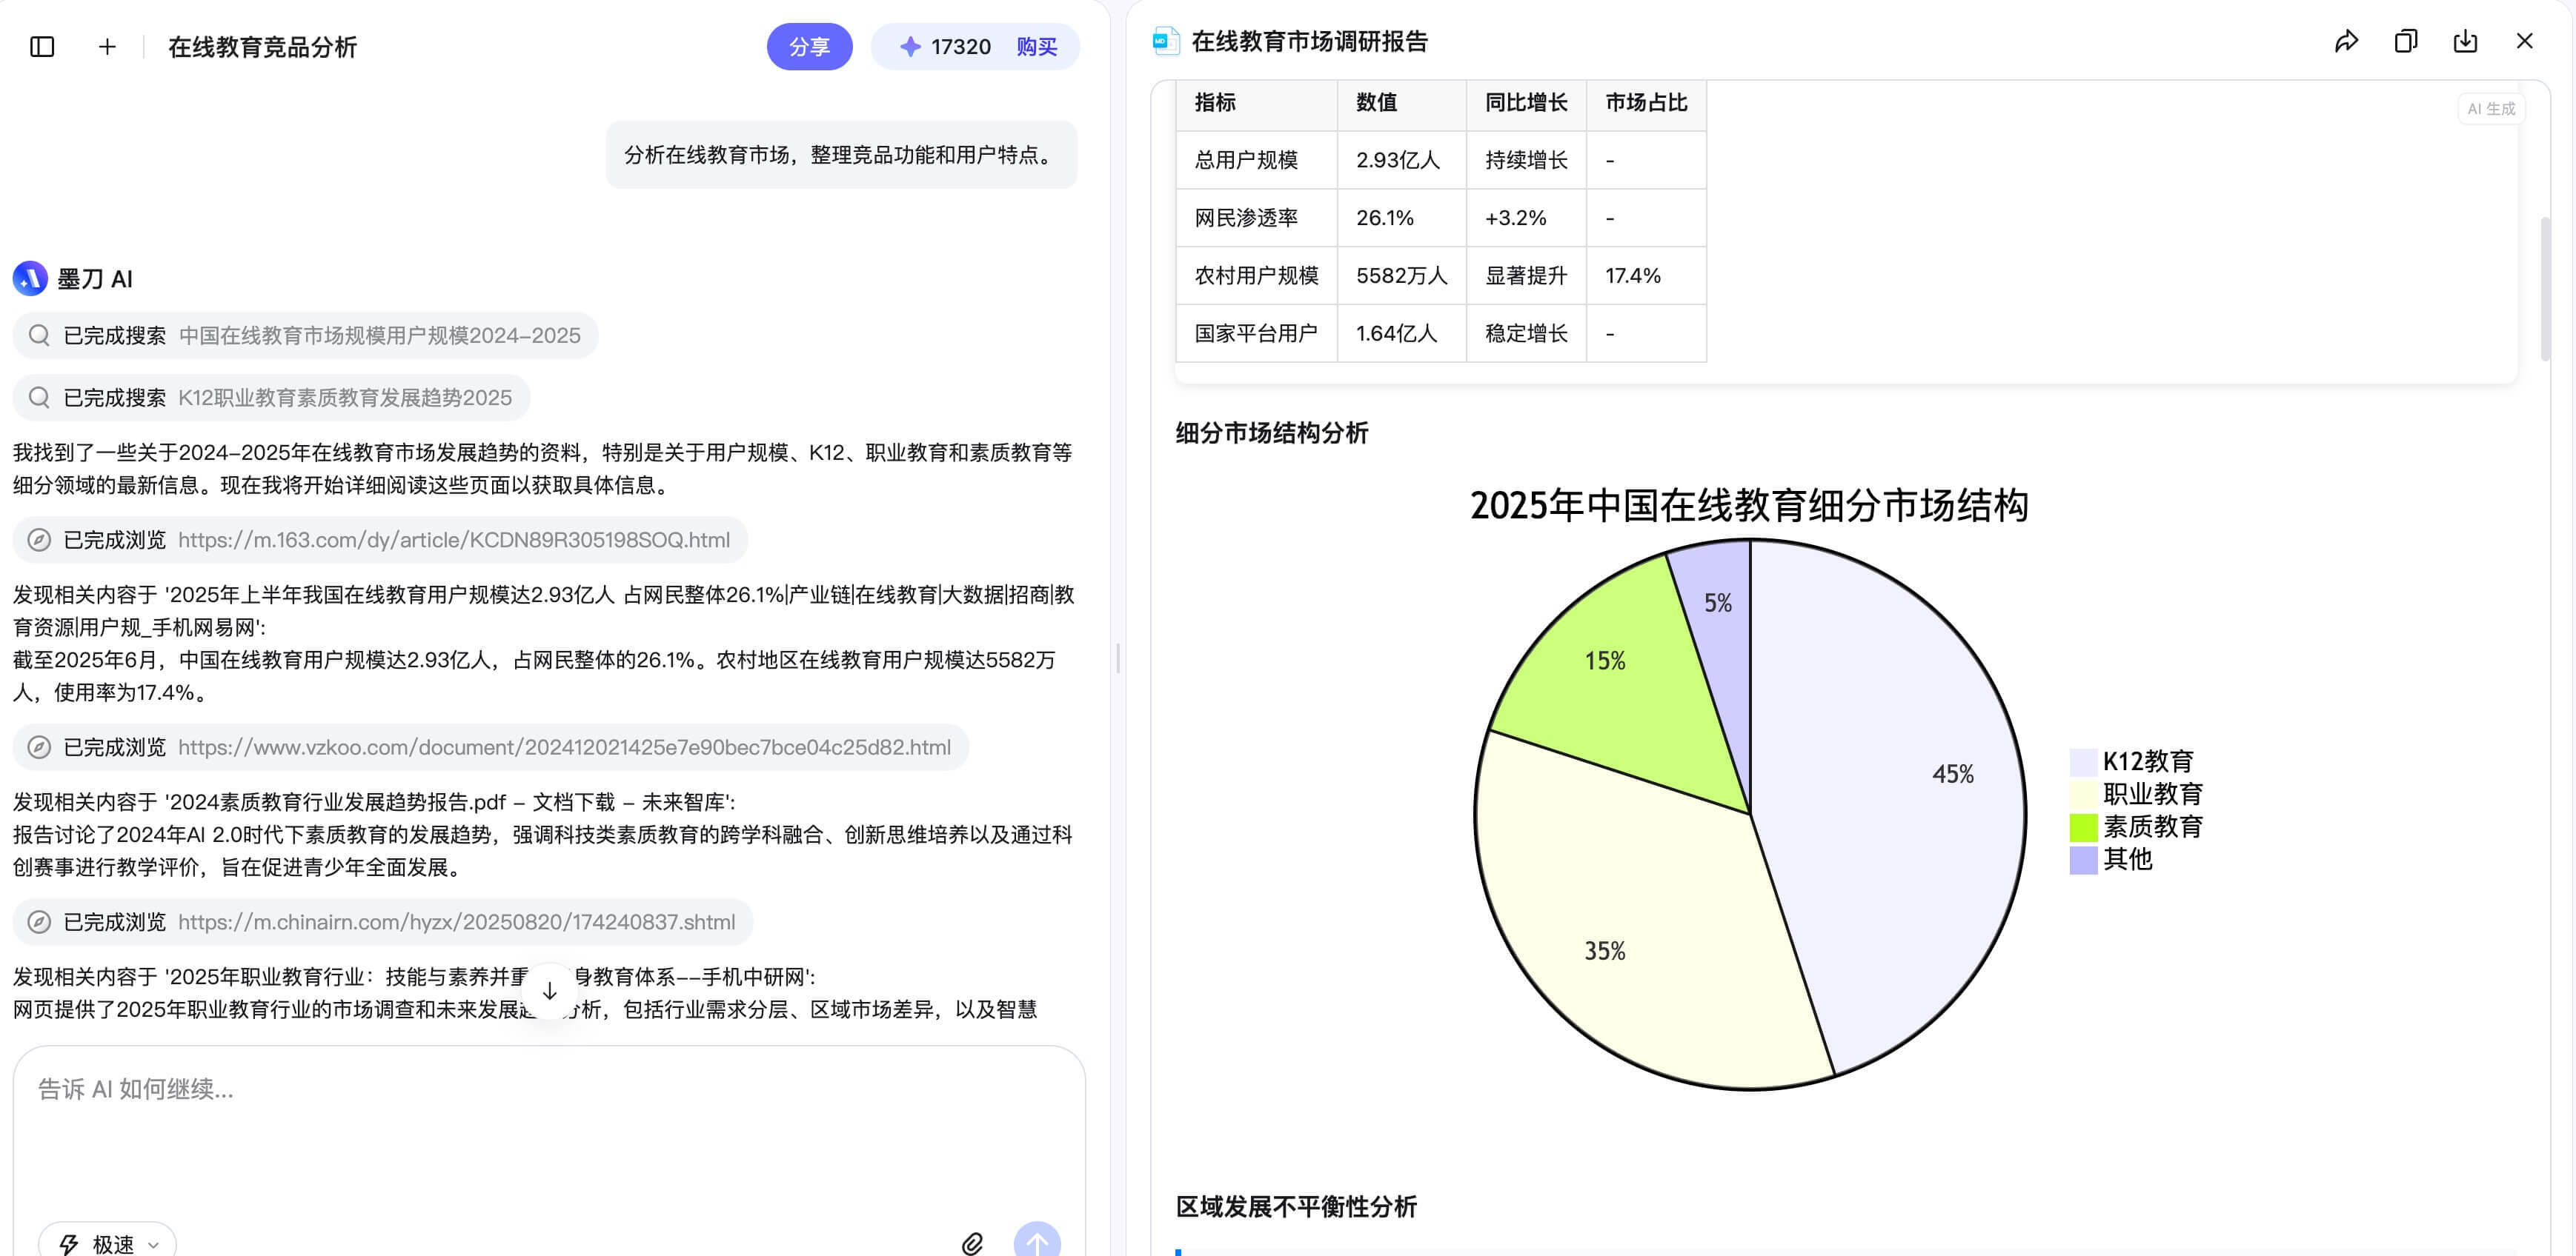Download the report via the download icon
This screenshot has height=1256, width=2576.
pyautogui.click(x=2465, y=41)
